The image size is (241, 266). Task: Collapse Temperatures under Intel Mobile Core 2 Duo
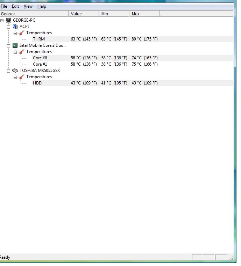[x=15, y=52]
